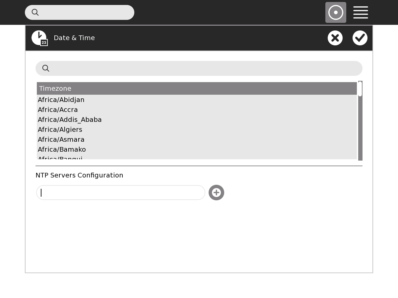This screenshot has width=398, height=298.
Task: Select Africa/Abidjan timezone
Action: (61, 100)
